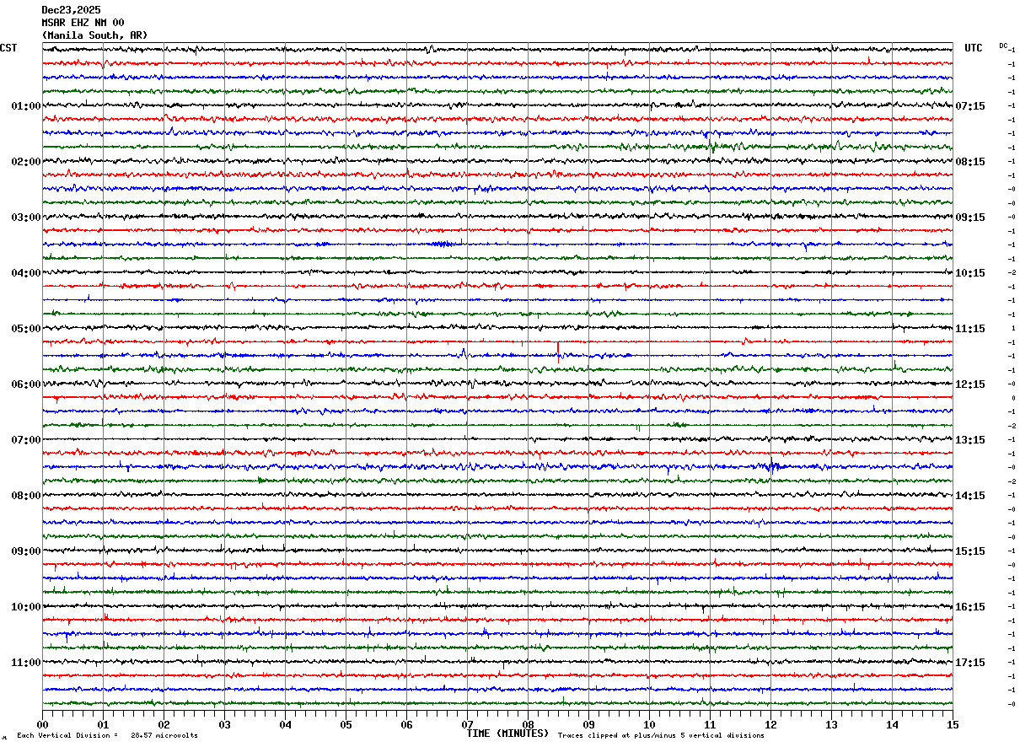Click the 09:15 UTC time label
This screenshot has width=1020, height=747.
tap(970, 218)
